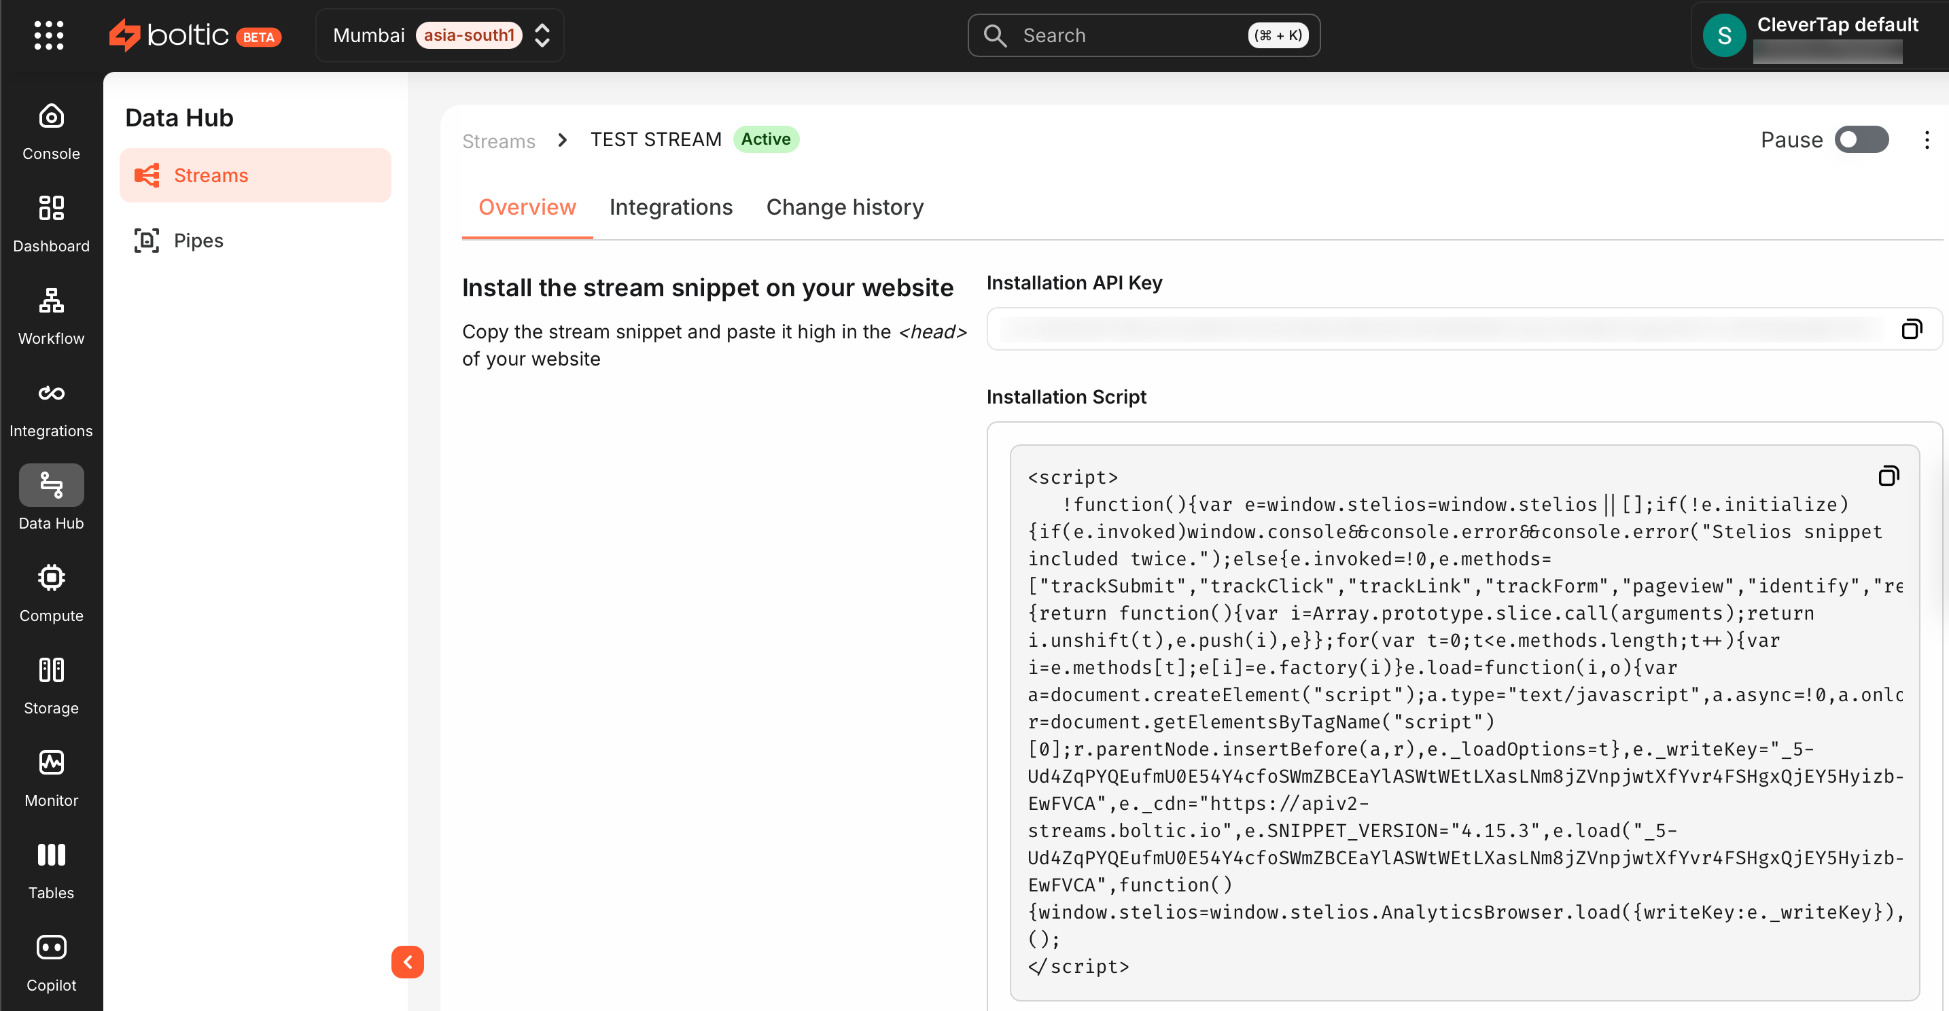Screen dimensions: 1949x1011
Task: Open the CleverTap default account menu
Action: click(1821, 35)
